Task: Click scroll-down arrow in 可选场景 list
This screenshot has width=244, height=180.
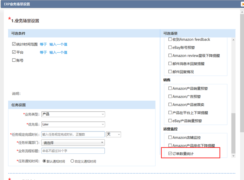Action: (233, 156)
